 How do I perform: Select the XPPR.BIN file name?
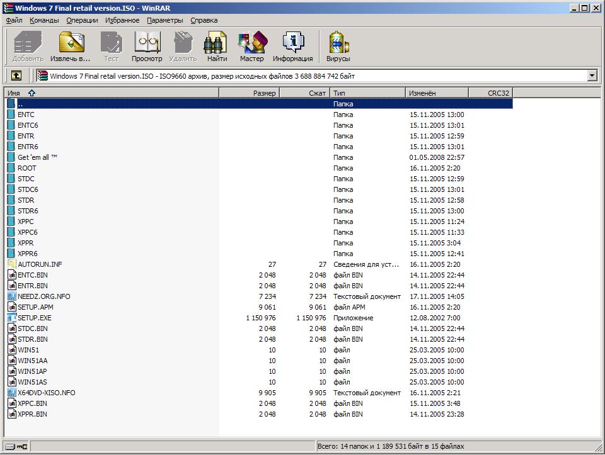(x=32, y=414)
